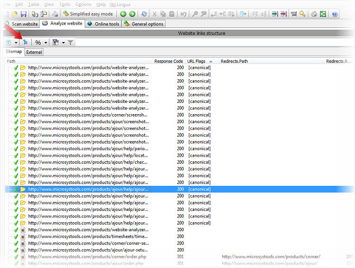Click the help question mark icon
355x268 pixels.
coord(335,14)
